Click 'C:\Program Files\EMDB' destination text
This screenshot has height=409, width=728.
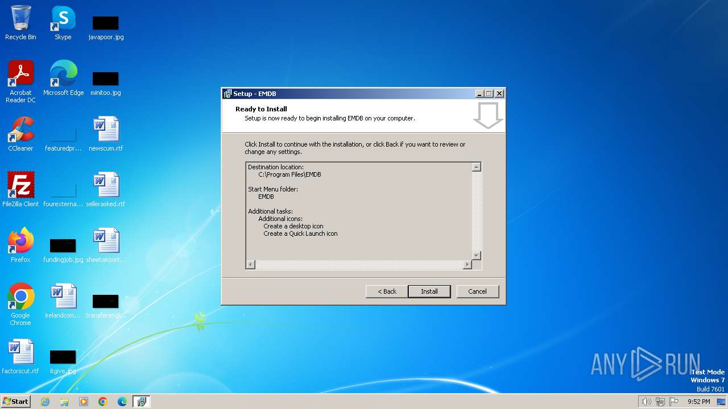click(x=289, y=174)
